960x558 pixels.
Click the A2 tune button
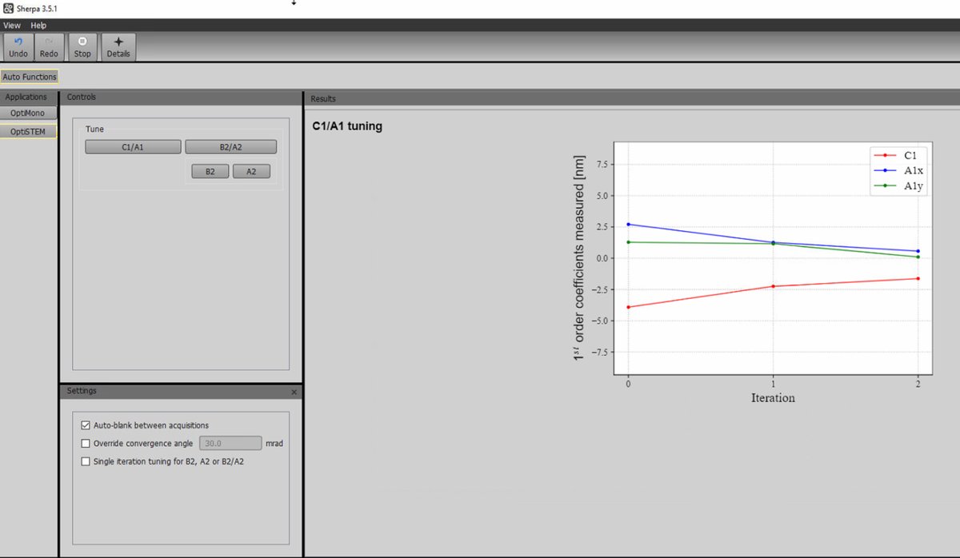coord(251,171)
